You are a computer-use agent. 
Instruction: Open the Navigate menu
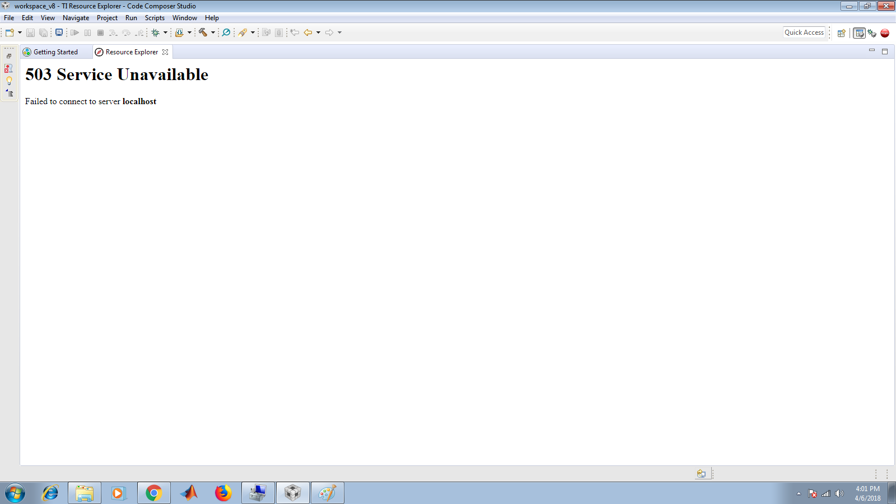pos(76,18)
